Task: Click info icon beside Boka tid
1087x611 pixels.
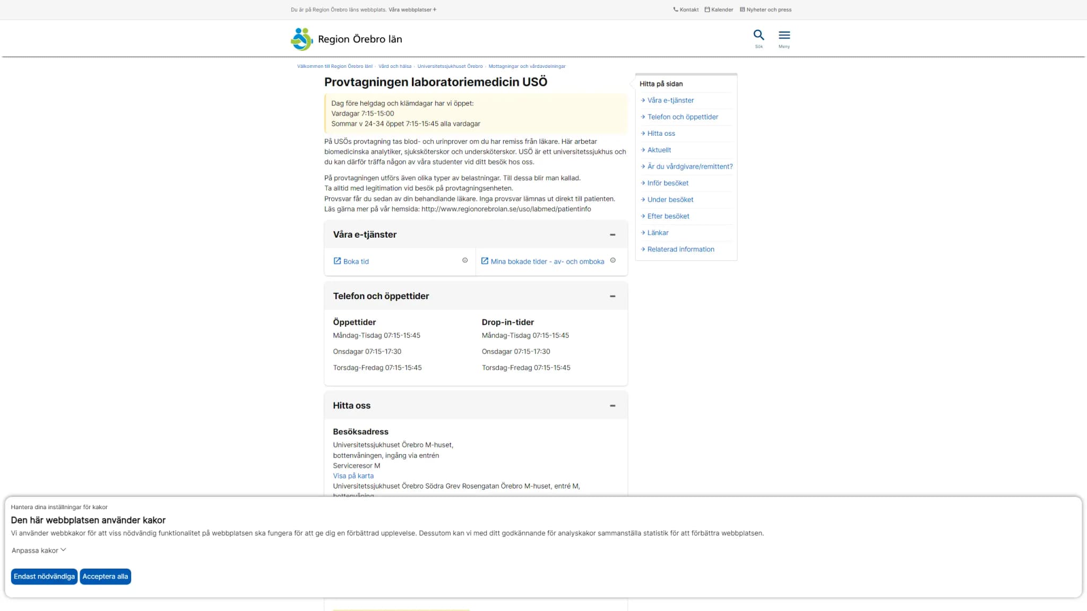Action: 465,260
